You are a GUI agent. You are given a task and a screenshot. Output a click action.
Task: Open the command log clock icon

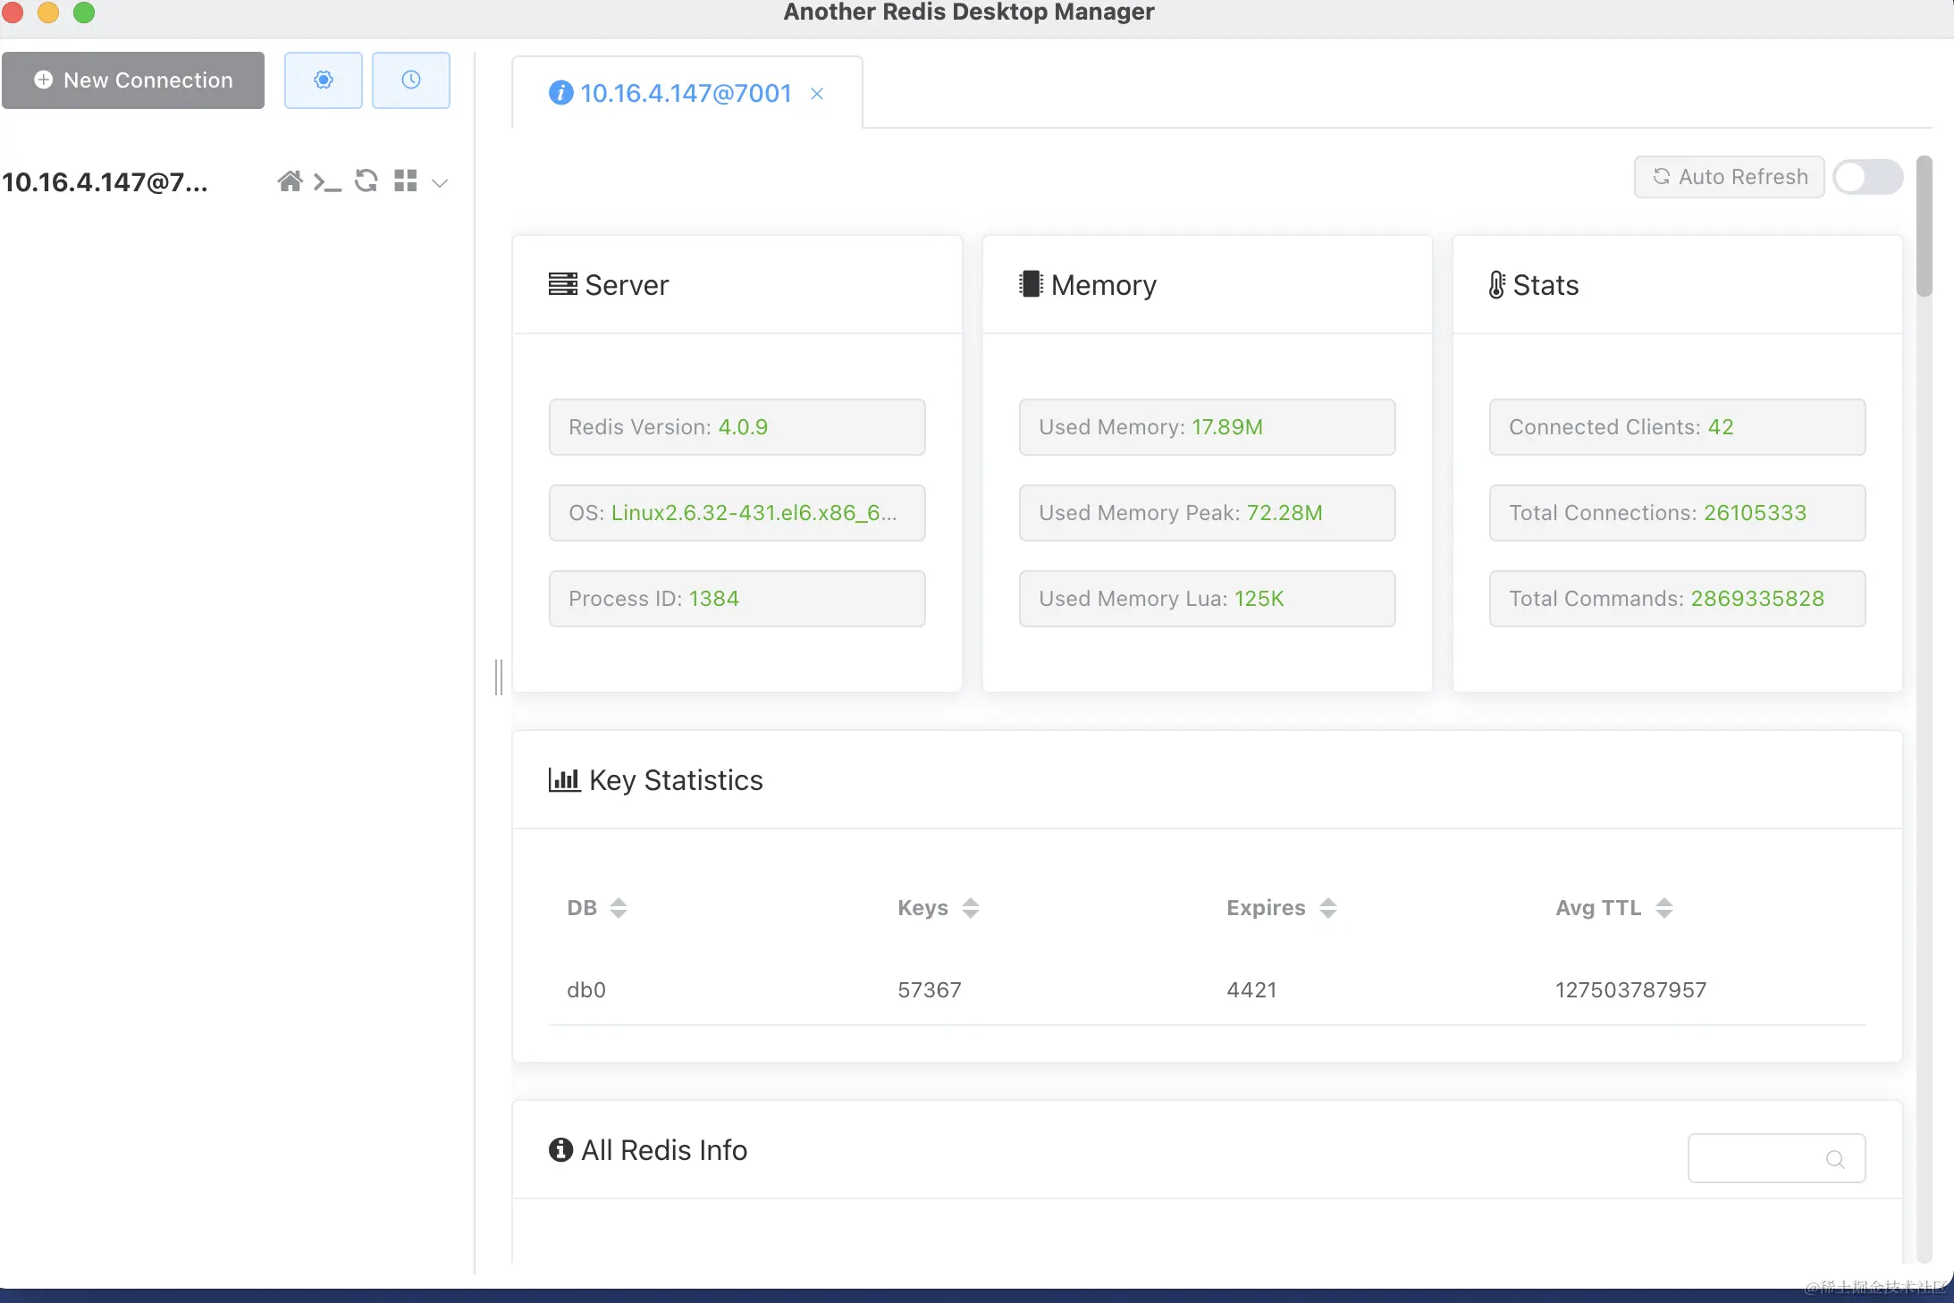point(410,80)
